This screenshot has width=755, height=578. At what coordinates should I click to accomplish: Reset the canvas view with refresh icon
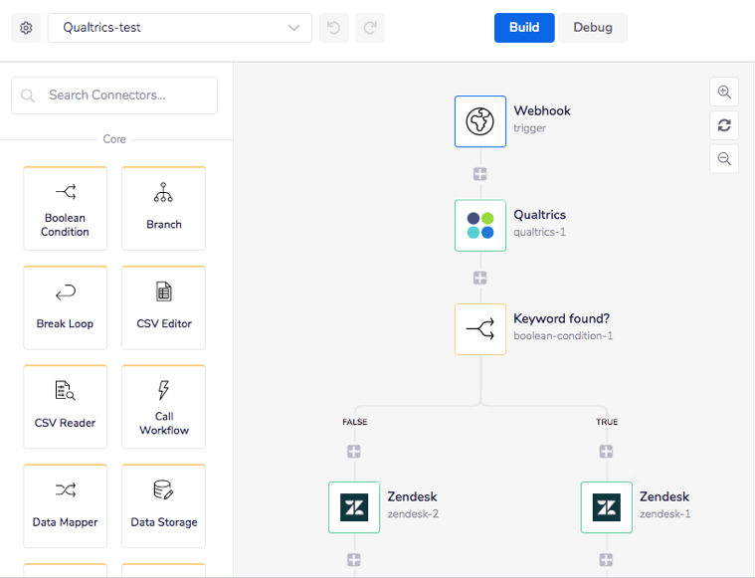[x=724, y=125]
